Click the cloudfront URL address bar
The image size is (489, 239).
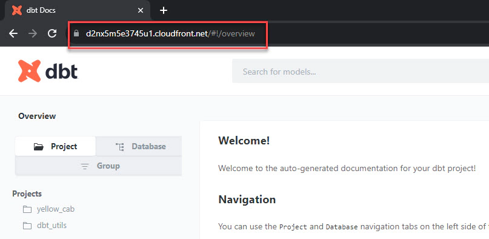[170, 34]
